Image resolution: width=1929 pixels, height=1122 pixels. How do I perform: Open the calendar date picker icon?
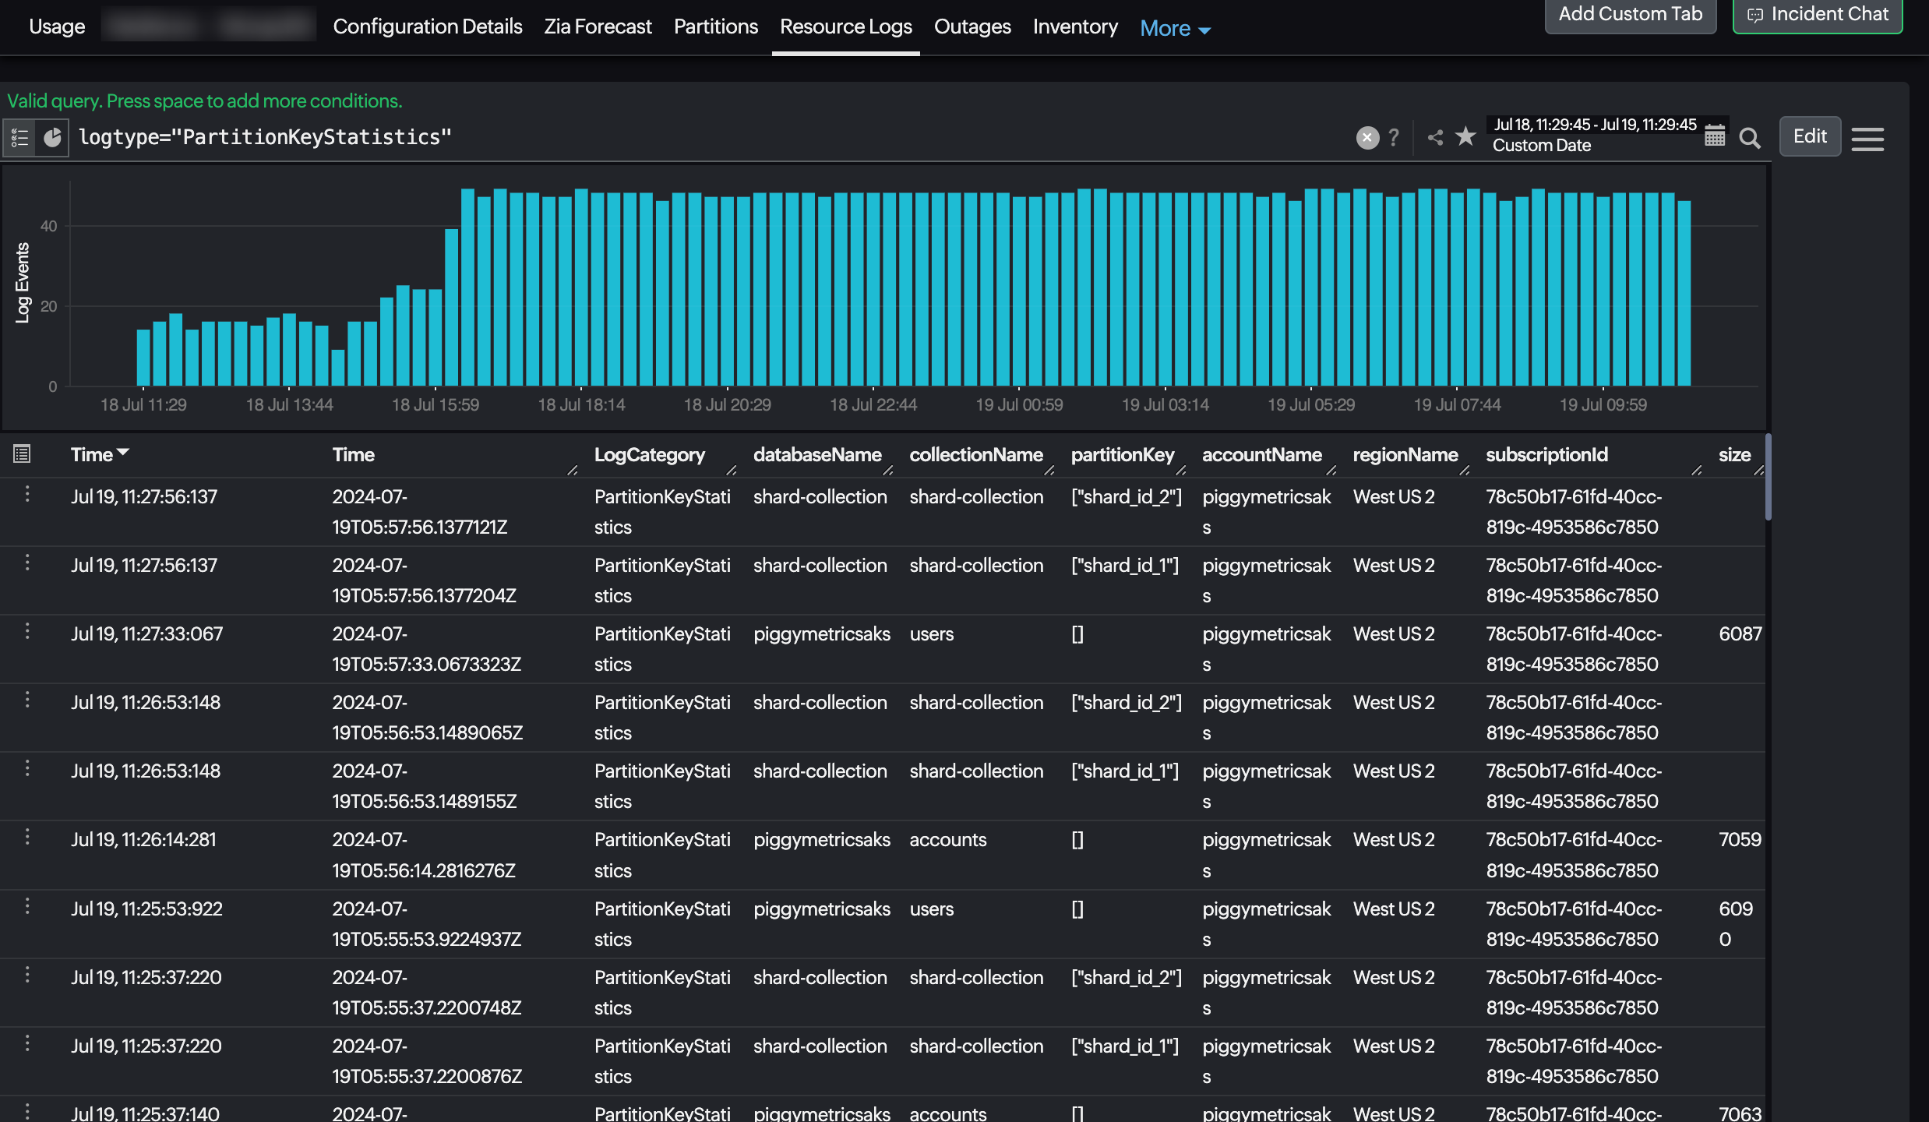[x=1714, y=136]
